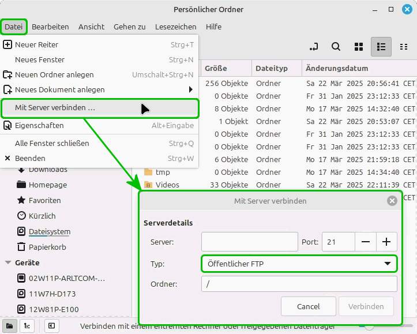Image resolution: width=417 pixels, height=334 pixels.
Task: Show tree view in sidebar
Action: tap(27, 325)
